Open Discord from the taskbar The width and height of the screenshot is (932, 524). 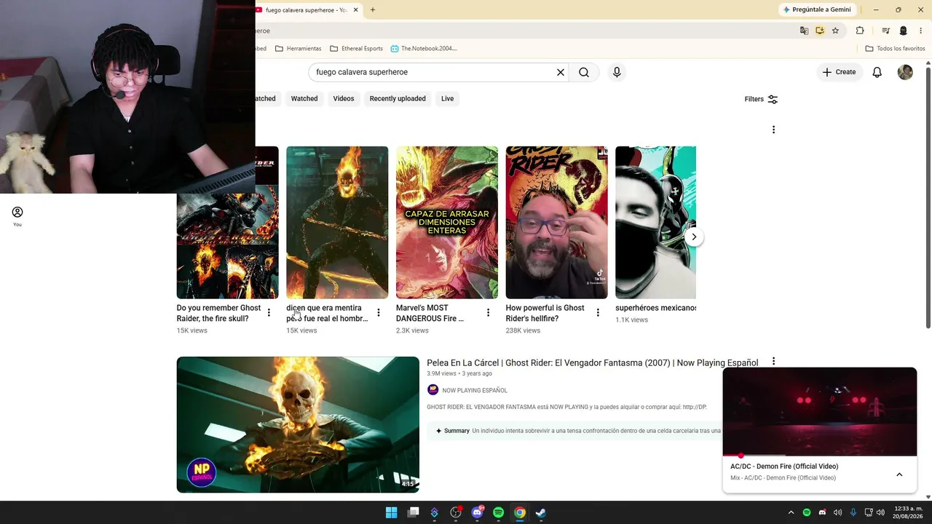[477, 512]
